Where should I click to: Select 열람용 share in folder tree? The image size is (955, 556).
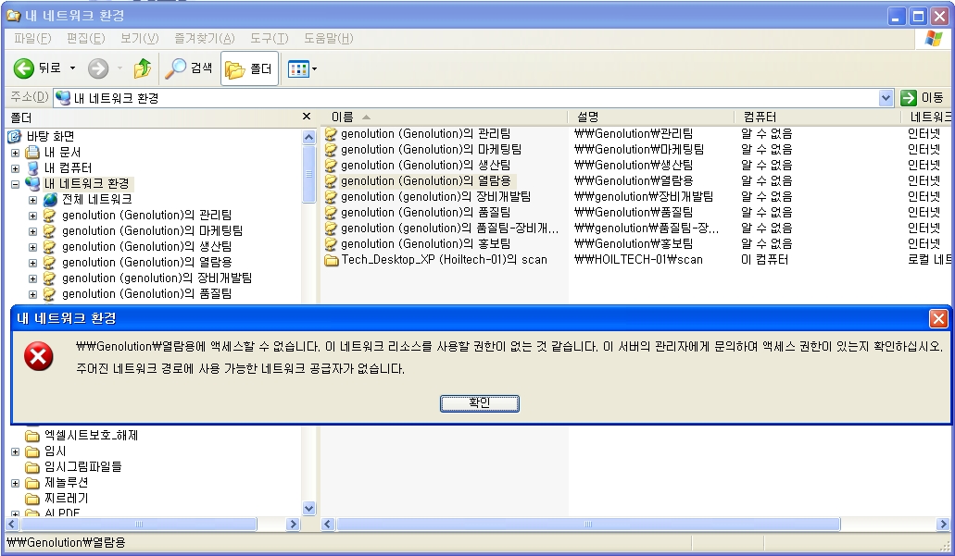click(146, 263)
